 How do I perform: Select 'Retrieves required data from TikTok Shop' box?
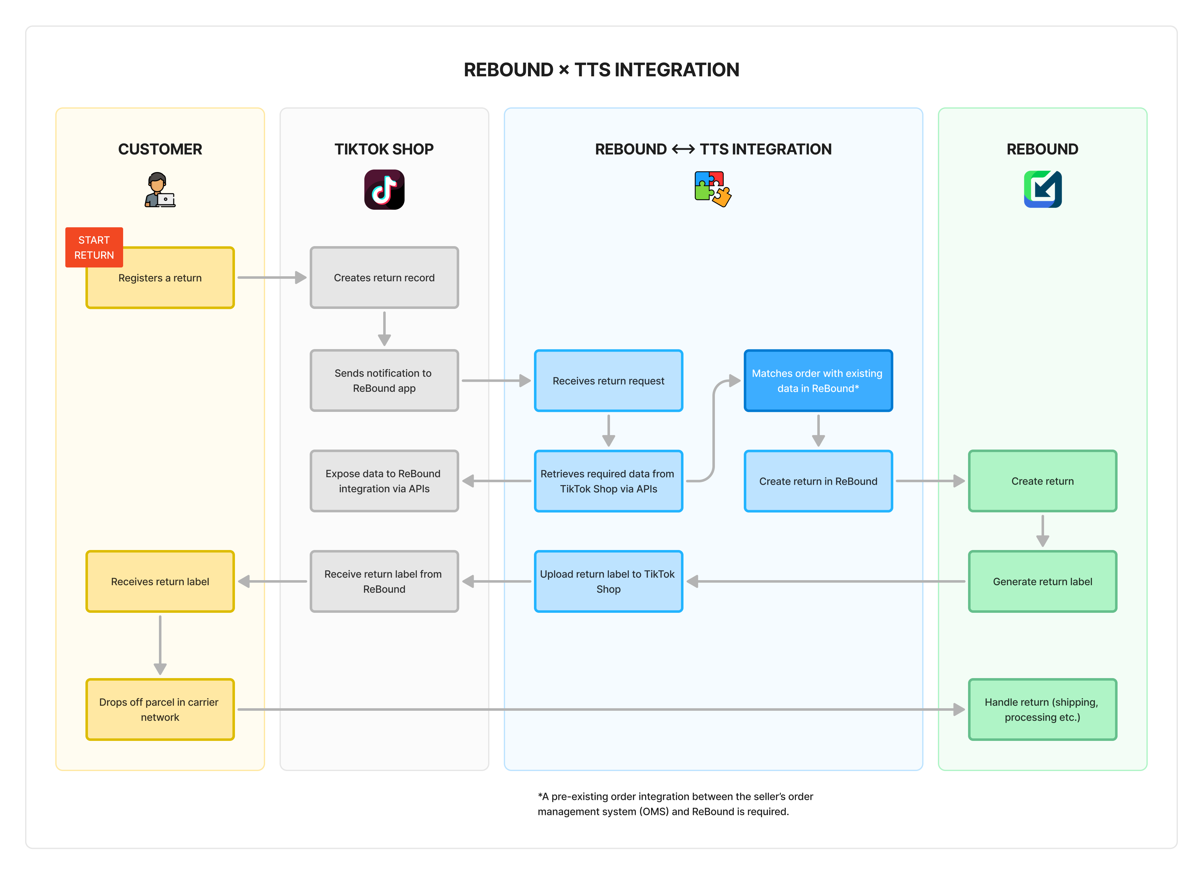(608, 481)
